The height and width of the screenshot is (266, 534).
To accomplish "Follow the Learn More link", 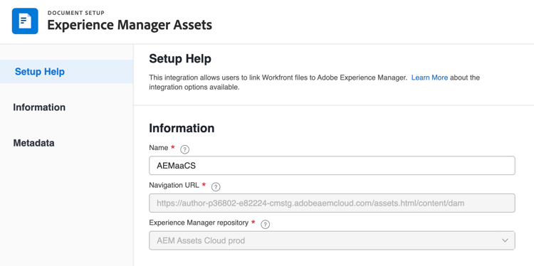I will (429, 78).
